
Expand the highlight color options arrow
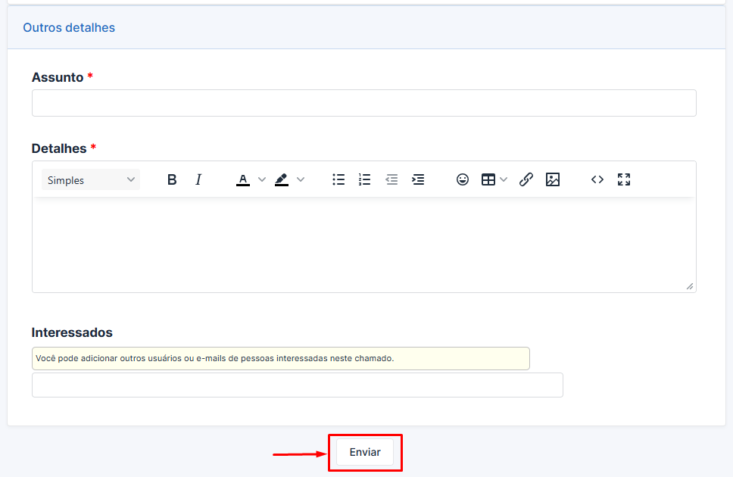[301, 179]
